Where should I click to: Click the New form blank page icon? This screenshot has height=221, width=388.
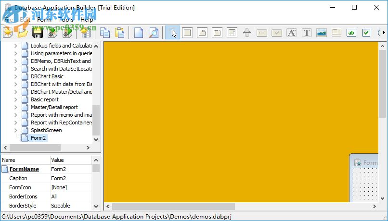click(138, 33)
